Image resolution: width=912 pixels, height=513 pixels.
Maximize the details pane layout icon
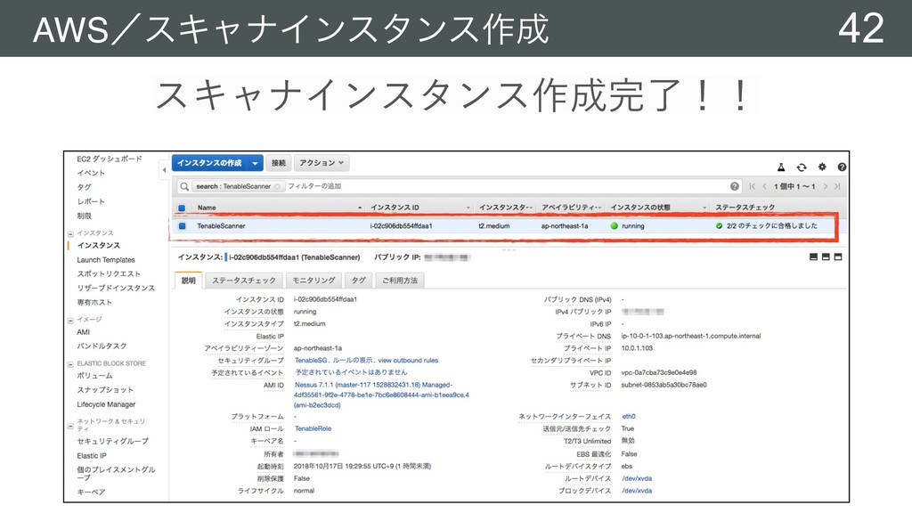(837, 256)
